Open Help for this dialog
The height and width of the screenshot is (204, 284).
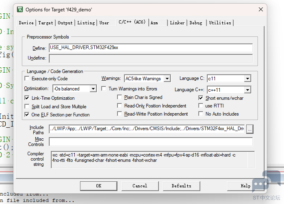click(x=245, y=186)
